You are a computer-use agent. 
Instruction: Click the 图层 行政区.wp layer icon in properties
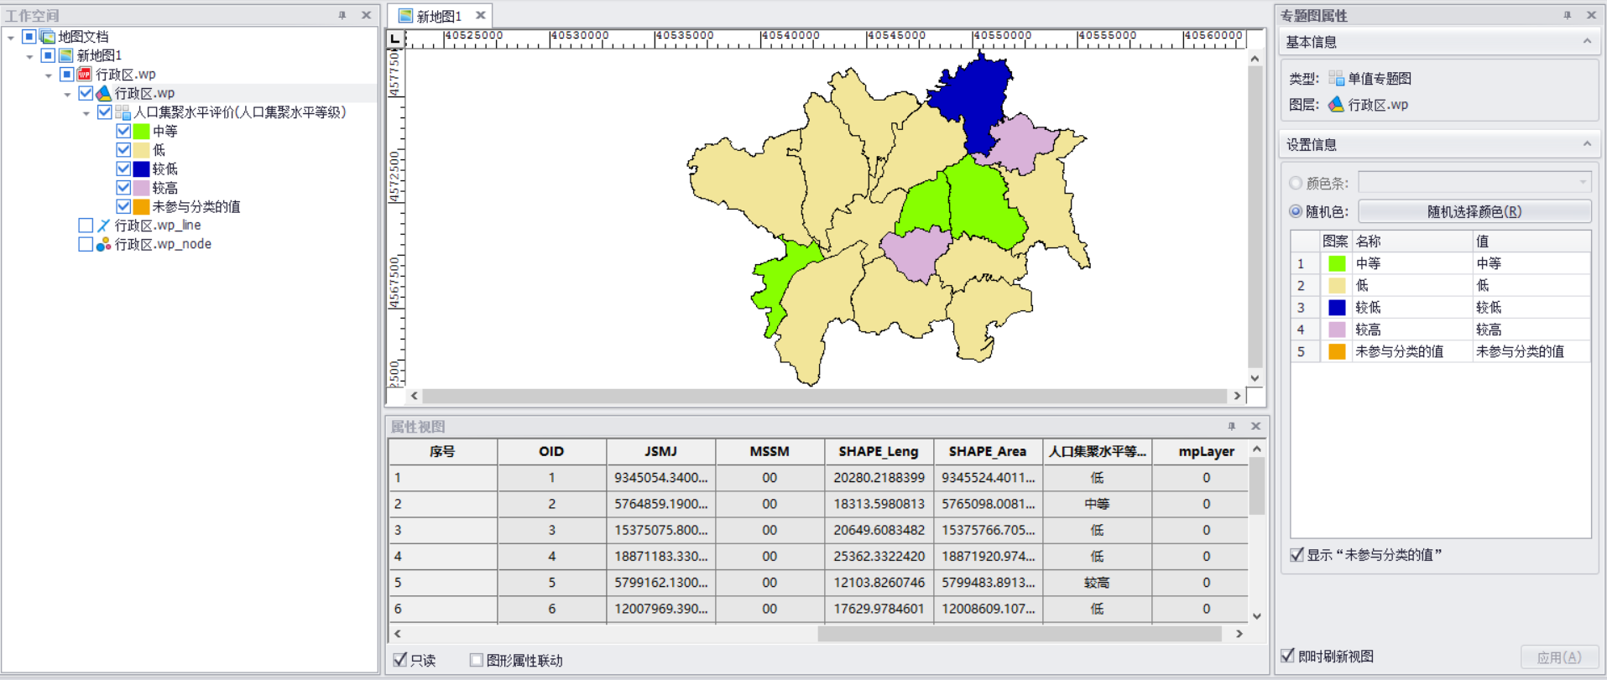coord(1337,105)
